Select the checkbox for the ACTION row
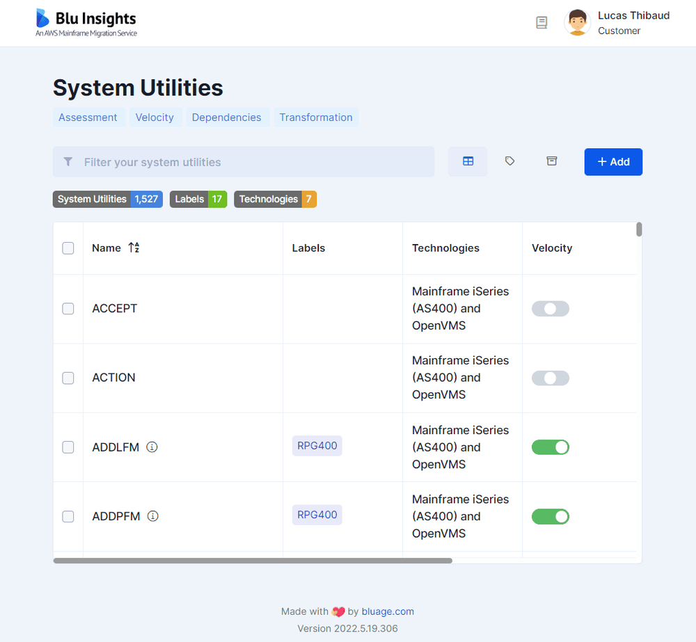Image resolution: width=696 pixels, height=642 pixels. (x=68, y=378)
